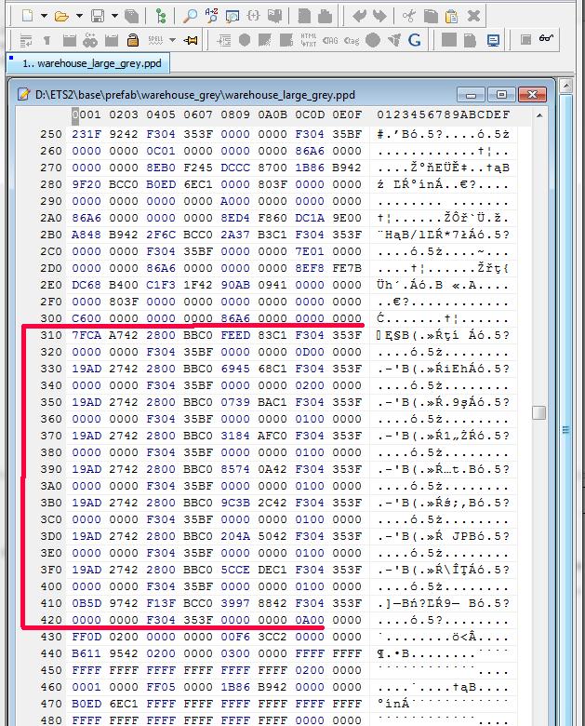Click the A-Z Replace icon
Screen dimensions: 585x726
(210, 16)
